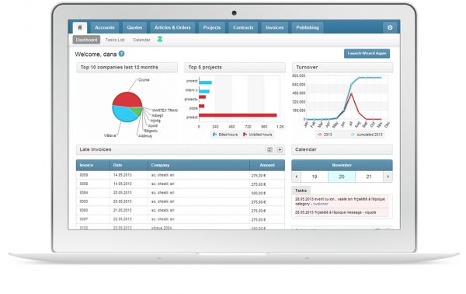466x294 pixels.
Task: Toggle Billed hours legend in projects chart
Action: point(225,135)
